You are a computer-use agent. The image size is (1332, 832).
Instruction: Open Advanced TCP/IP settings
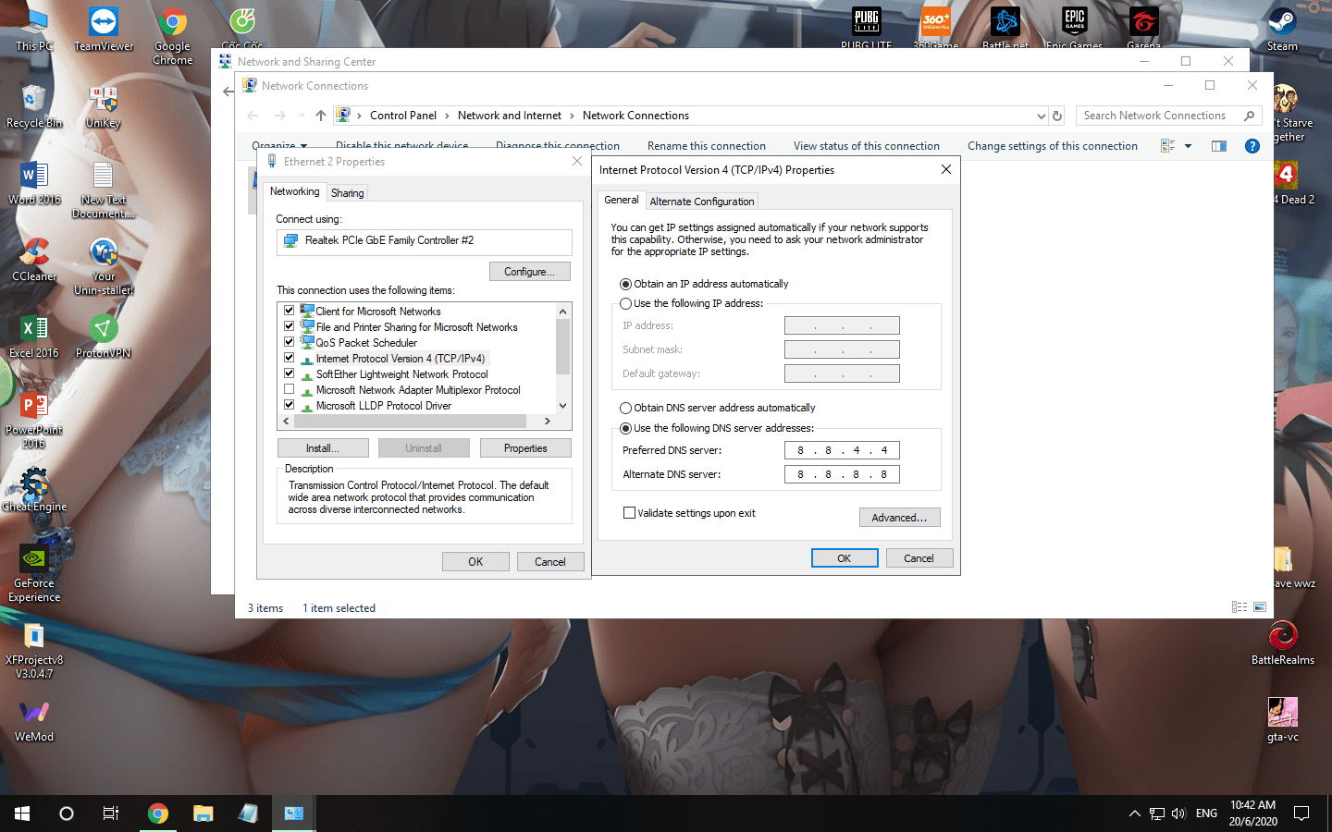point(899,518)
